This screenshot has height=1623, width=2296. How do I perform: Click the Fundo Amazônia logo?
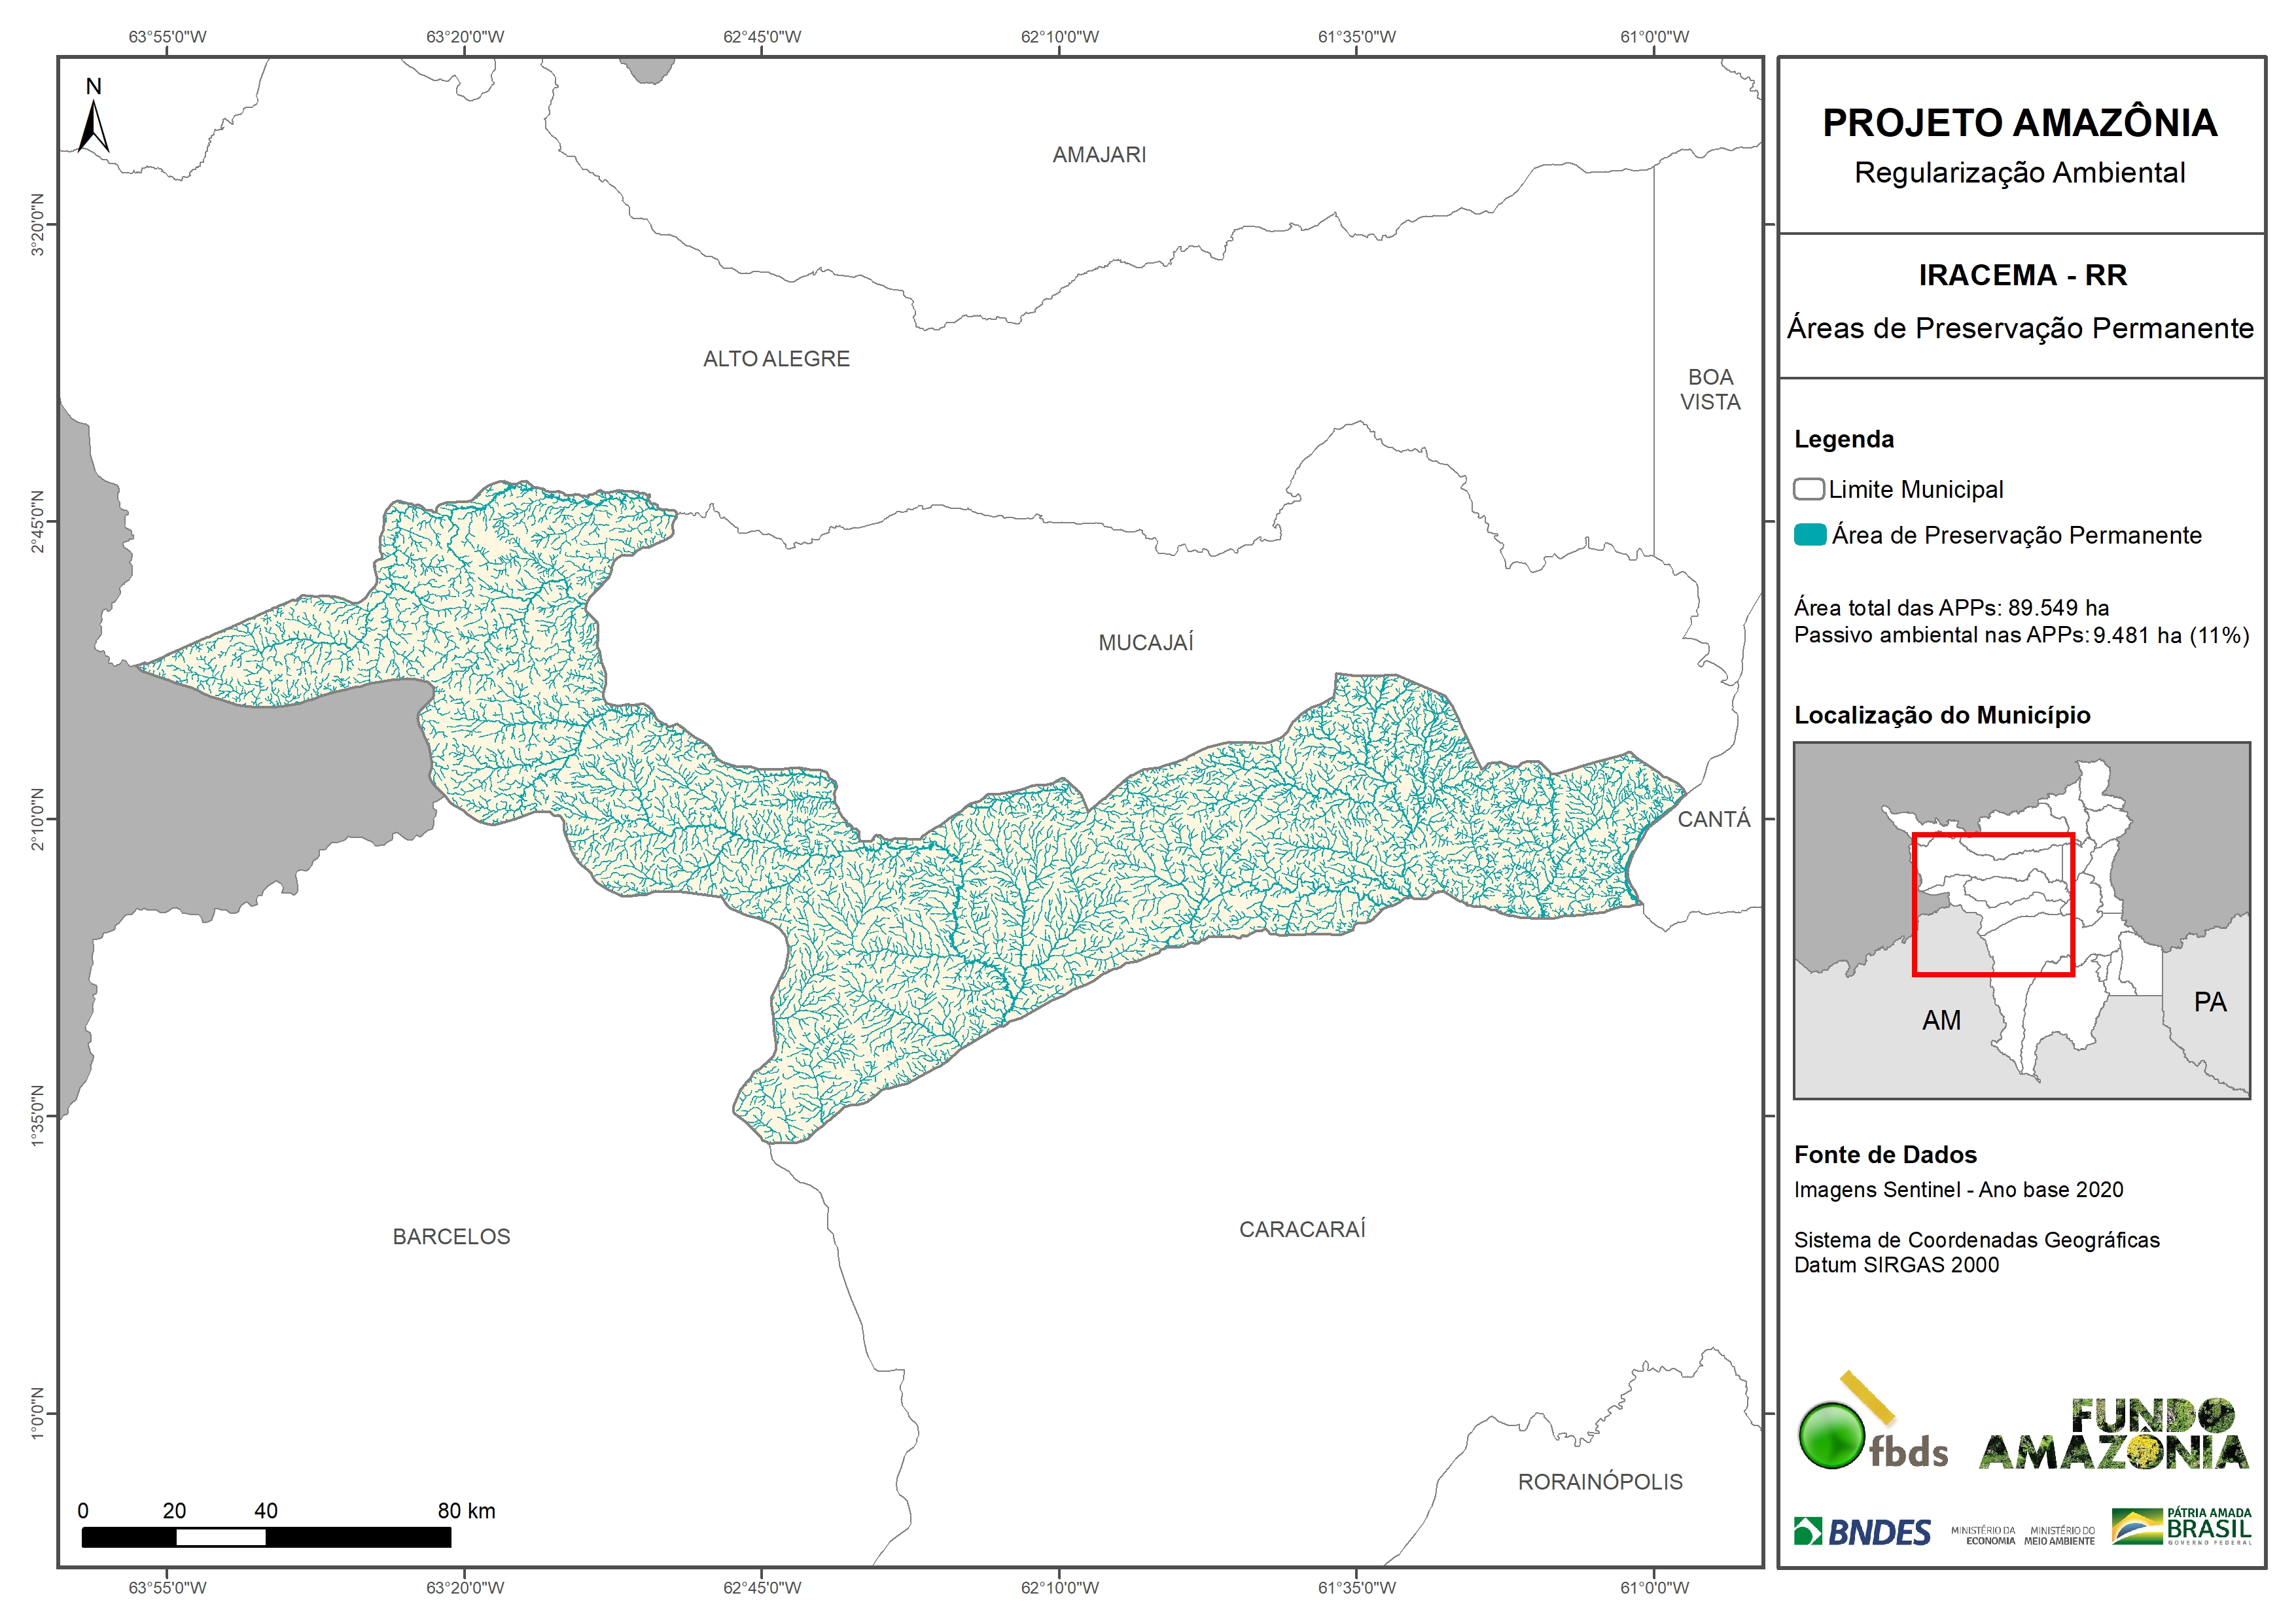(2113, 1435)
